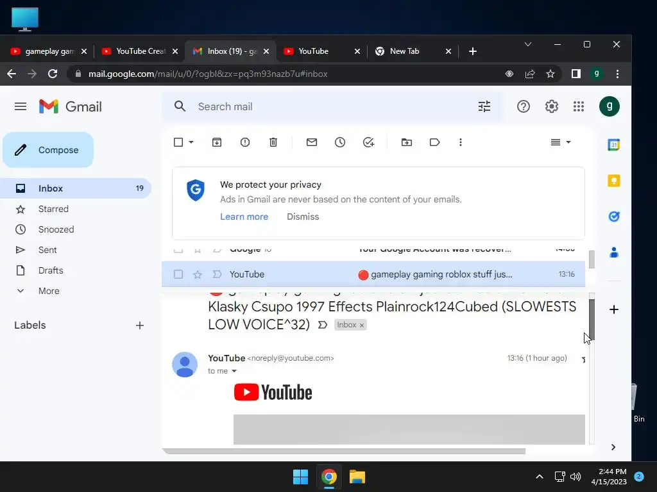Report selected email as spam

tap(244, 142)
